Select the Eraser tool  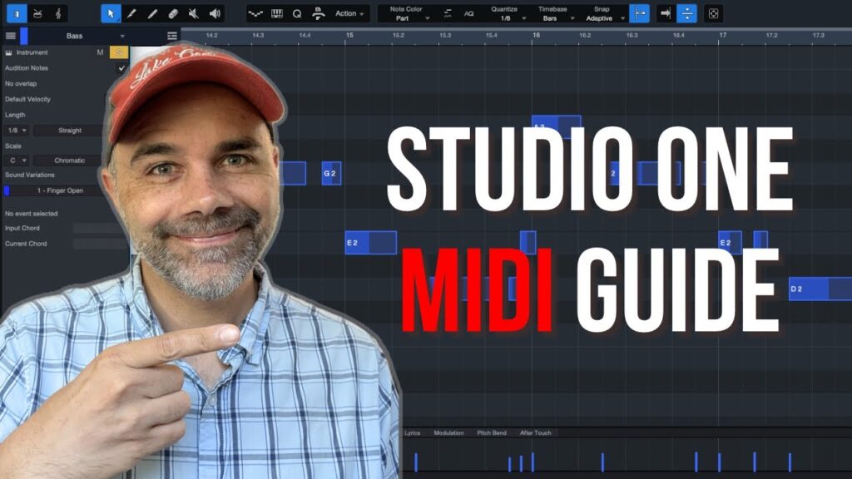click(x=173, y=13)
